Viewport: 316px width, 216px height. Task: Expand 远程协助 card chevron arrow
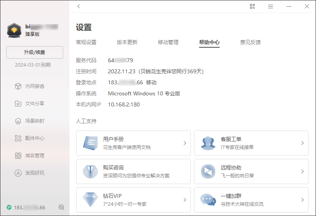[x=302, y=171]
